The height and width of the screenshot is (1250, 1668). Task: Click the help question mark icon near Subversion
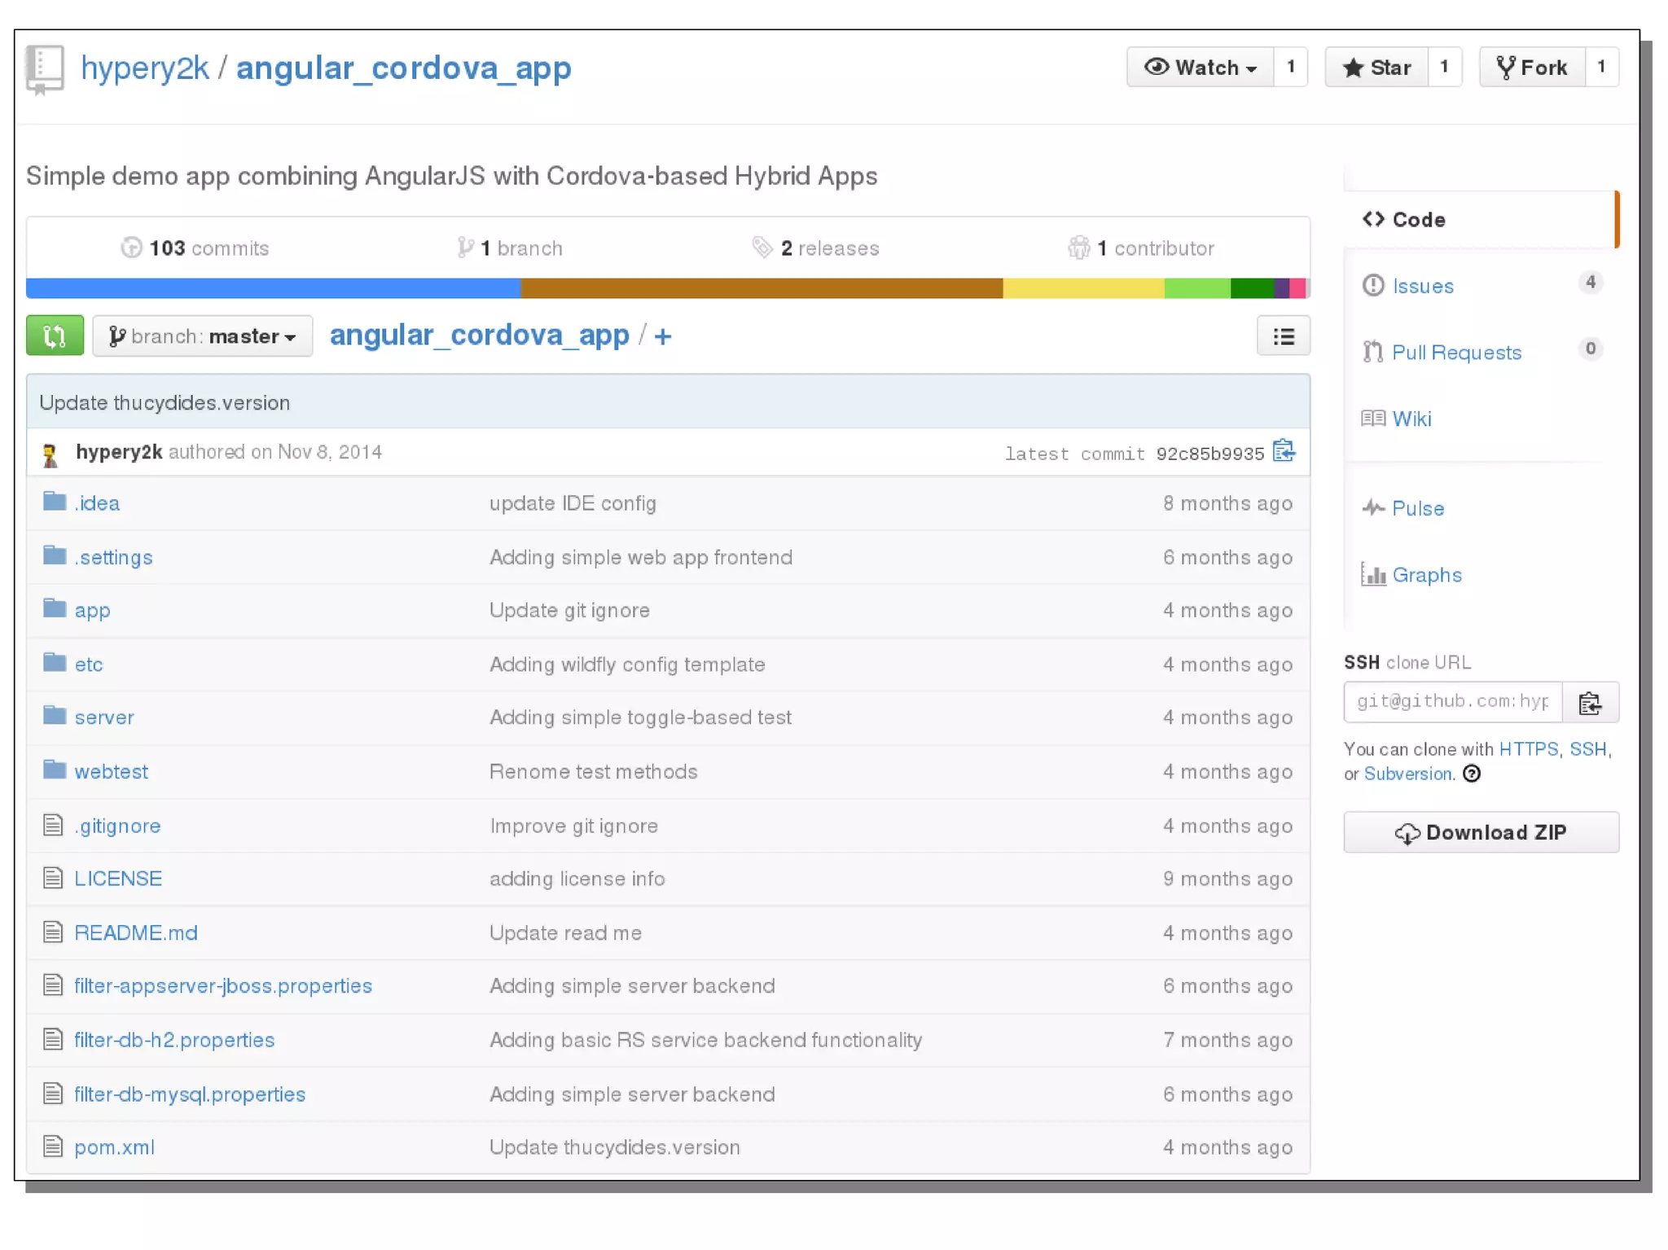coord(1472,774)
